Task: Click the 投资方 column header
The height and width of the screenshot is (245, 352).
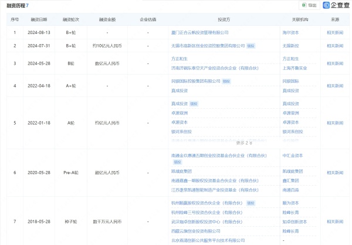Action: point(224,19)
